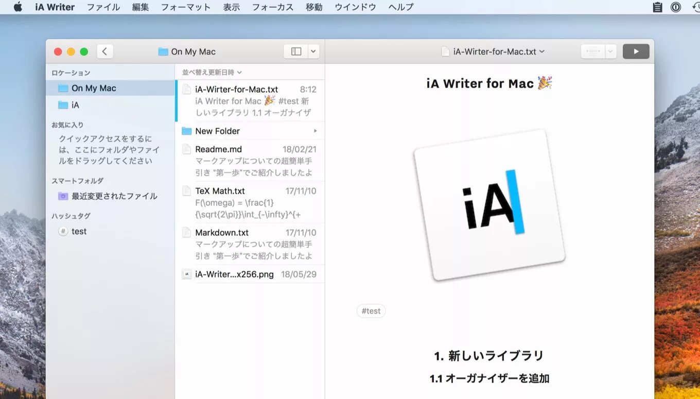Click the Time Machine icon in menu bar
Screen dimensions: 700x399
(695, 7)
